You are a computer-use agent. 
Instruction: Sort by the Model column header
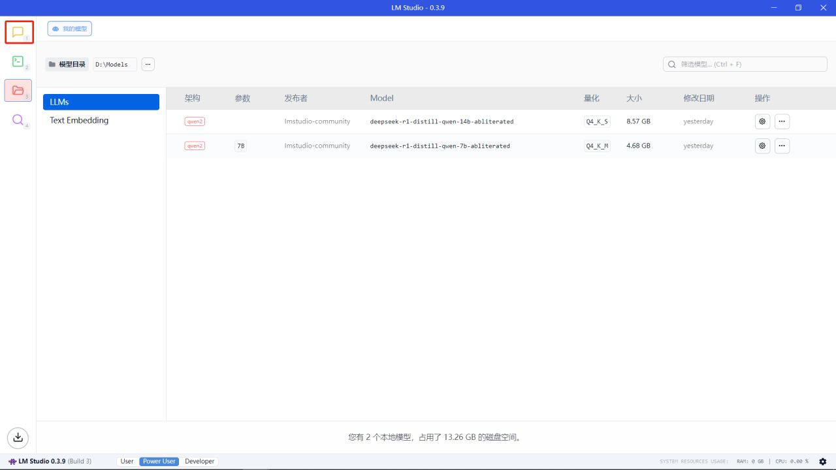(x=382, y=98)
